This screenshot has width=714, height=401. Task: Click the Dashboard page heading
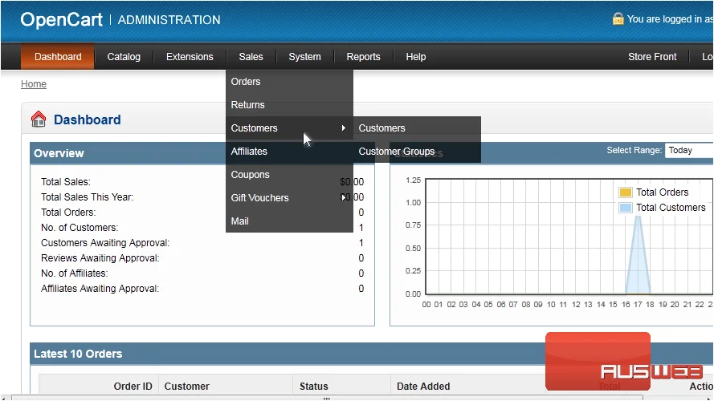point(88,119)
